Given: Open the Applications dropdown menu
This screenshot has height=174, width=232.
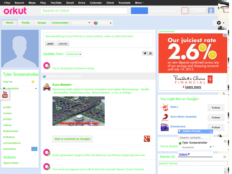Looking at the screenshot, I should point(81,23).
